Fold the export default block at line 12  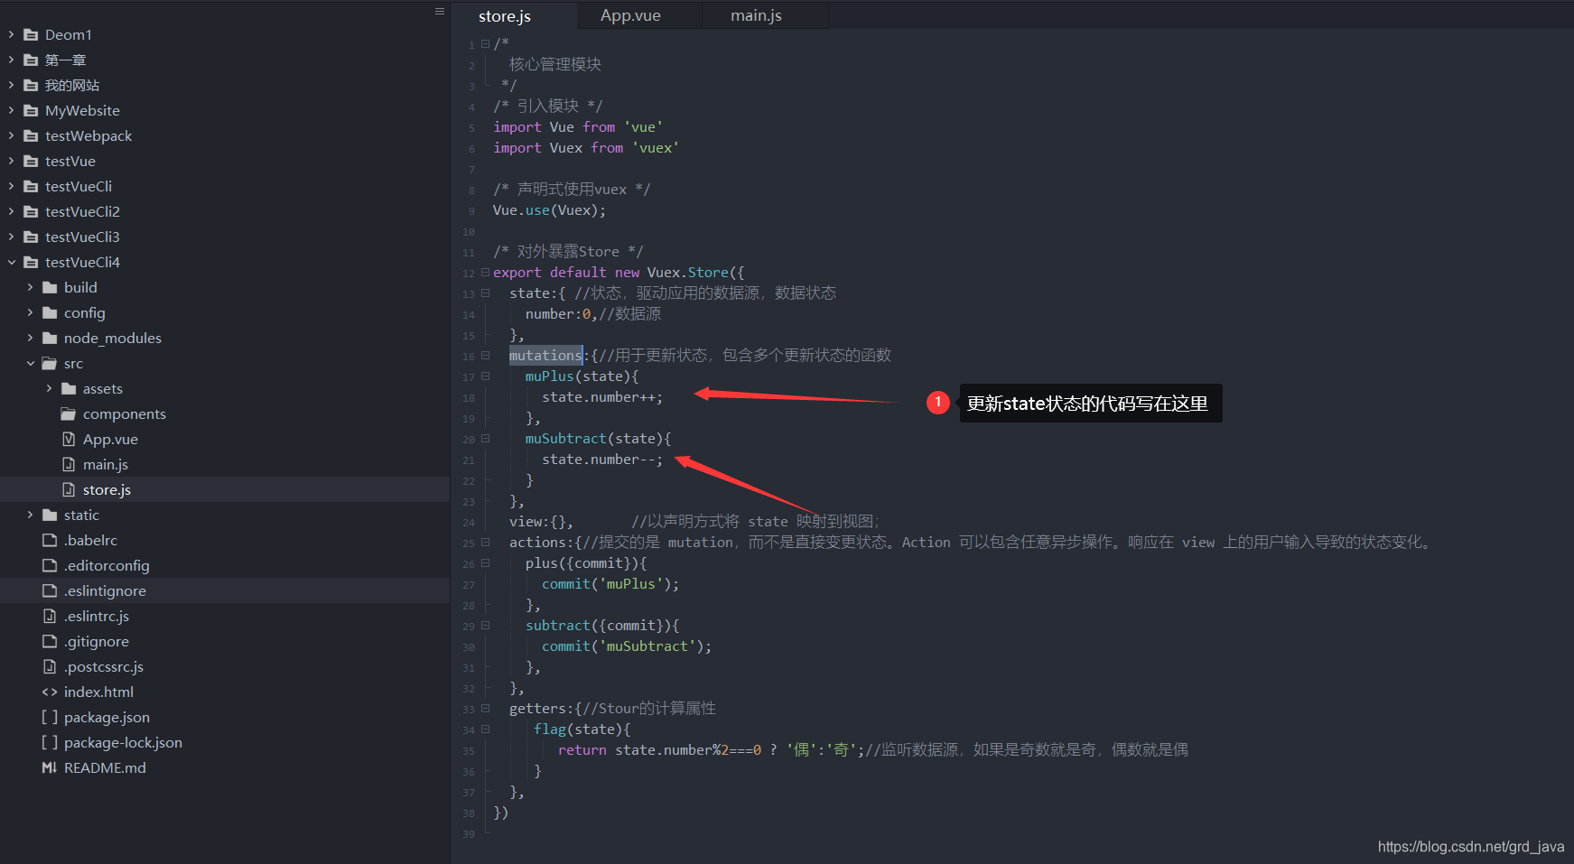485,272
